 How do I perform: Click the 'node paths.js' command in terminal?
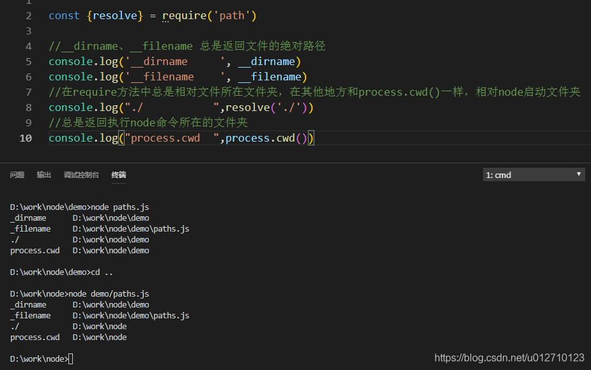pos(120,207)
